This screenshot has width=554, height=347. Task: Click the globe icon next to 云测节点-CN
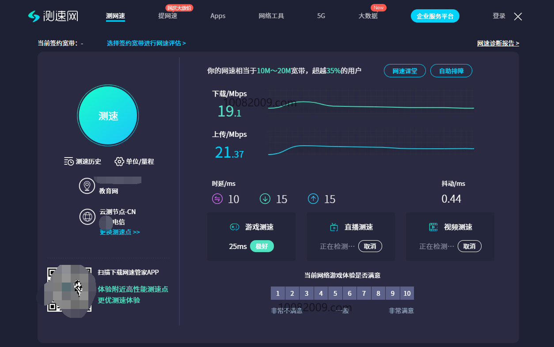pyautogui.click(x=87, y=217)
